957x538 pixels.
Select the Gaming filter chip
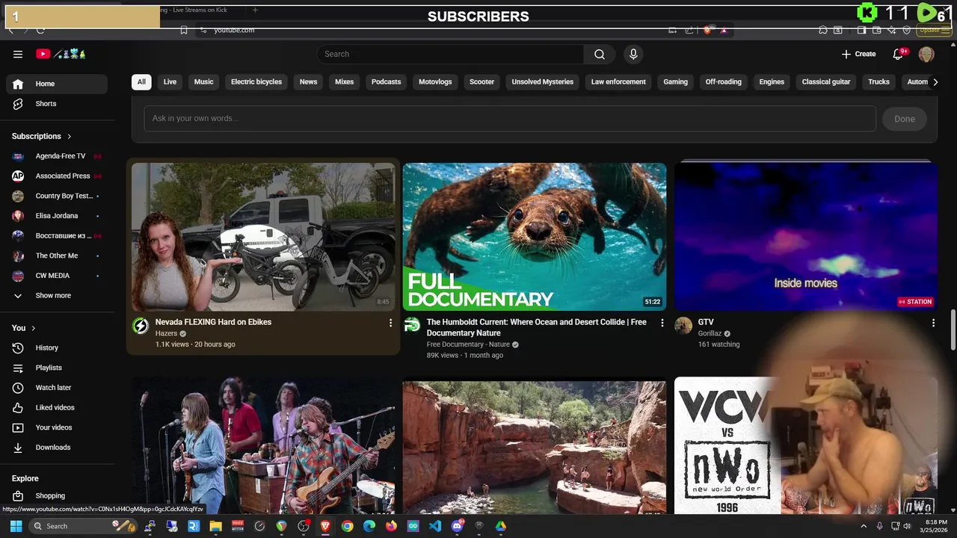coord(675,82)
